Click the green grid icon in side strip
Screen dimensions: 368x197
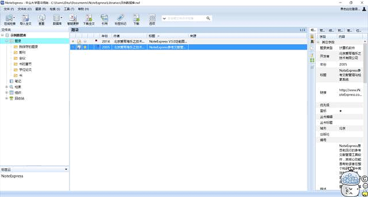(312, 60)
